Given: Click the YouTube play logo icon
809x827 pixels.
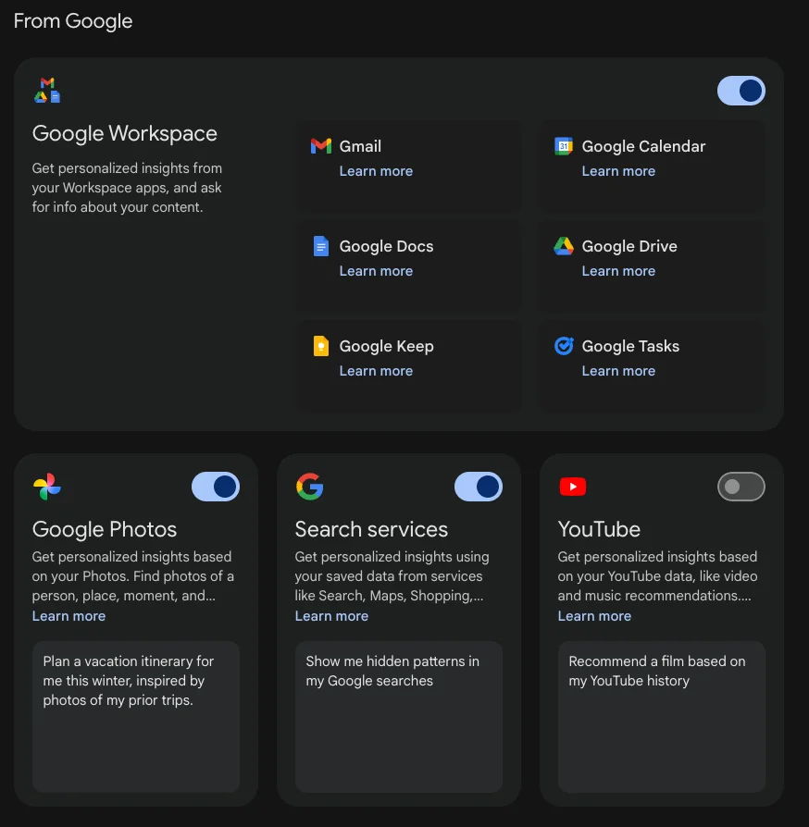Looking at the screenshot, I should click(573, 487).
